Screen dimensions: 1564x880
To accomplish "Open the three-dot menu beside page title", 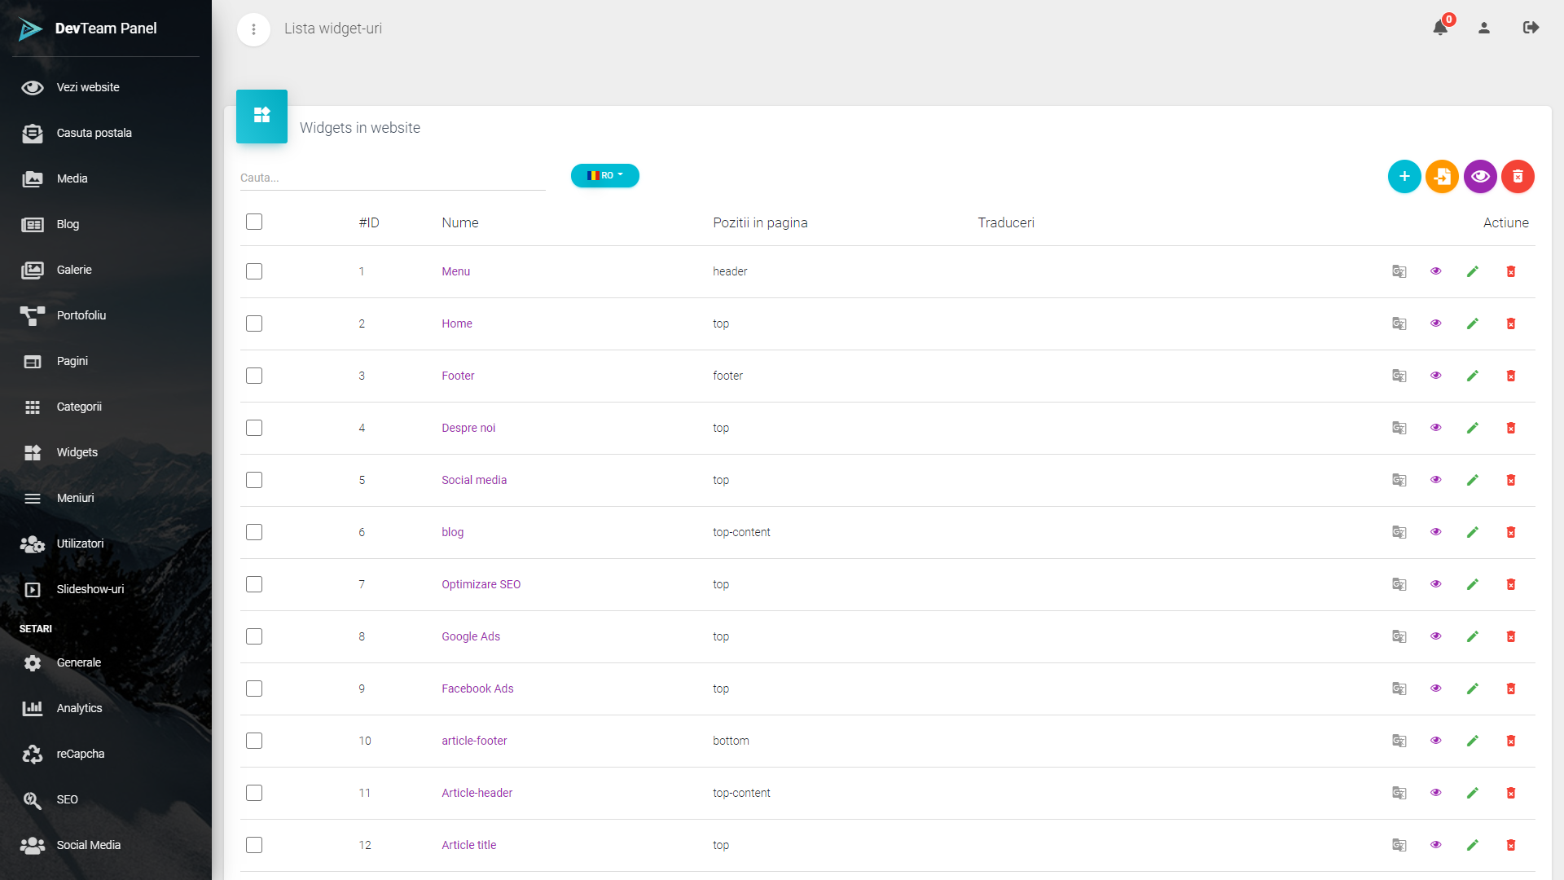I will pos(253,29).
